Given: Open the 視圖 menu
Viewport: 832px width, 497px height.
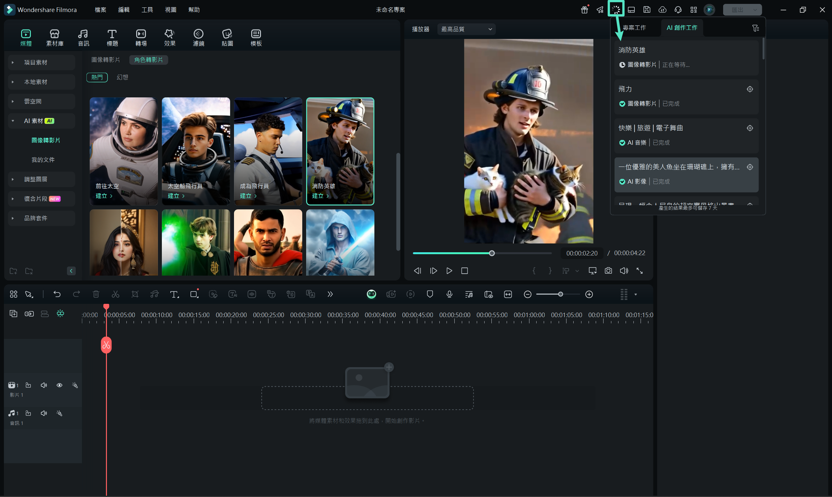Looking at the screenshot, I should 171,10.
